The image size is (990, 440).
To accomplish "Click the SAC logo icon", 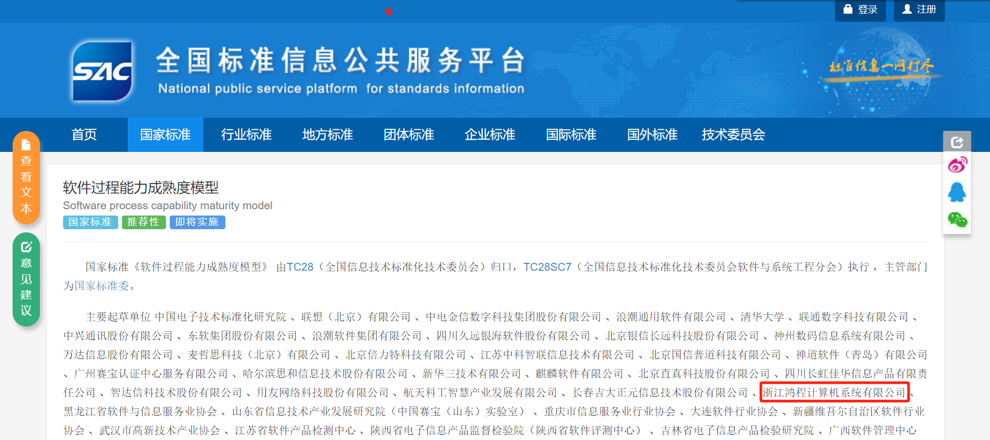I will coord(102,71).
